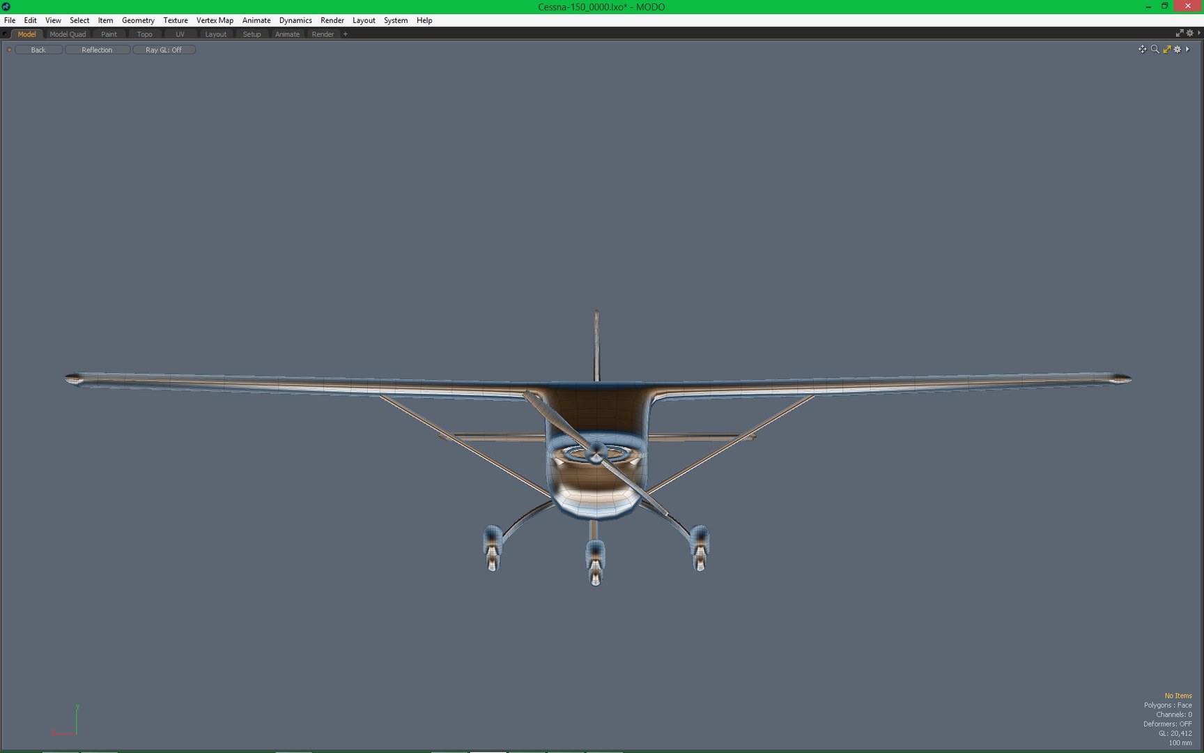The width and height of the screenshot is (1204, 753).
Task: Click the layout tab bar expand arrows icon
Action: pyautogui.click(x=1180, y=33)
